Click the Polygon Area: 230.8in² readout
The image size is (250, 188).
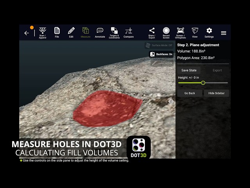pos(196,58)
